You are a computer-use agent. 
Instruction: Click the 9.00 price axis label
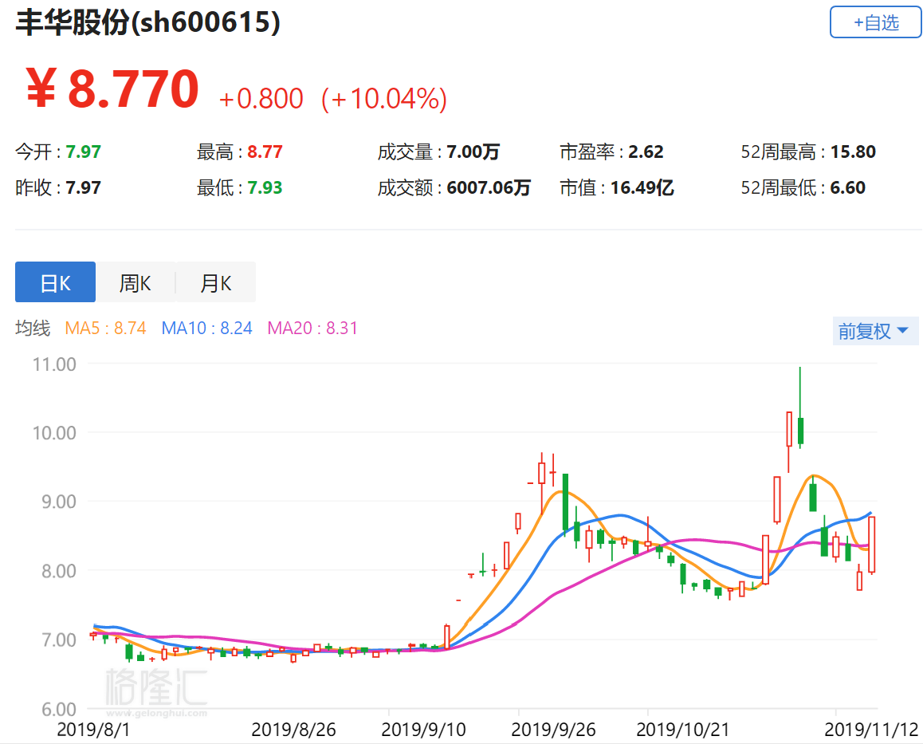59,502
